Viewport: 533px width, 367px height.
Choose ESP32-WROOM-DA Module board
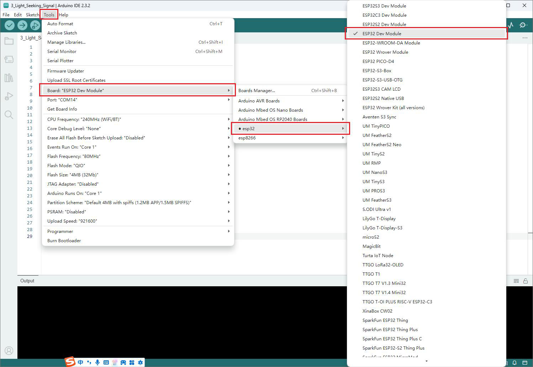pyautogui.click(x=426, y=43)
